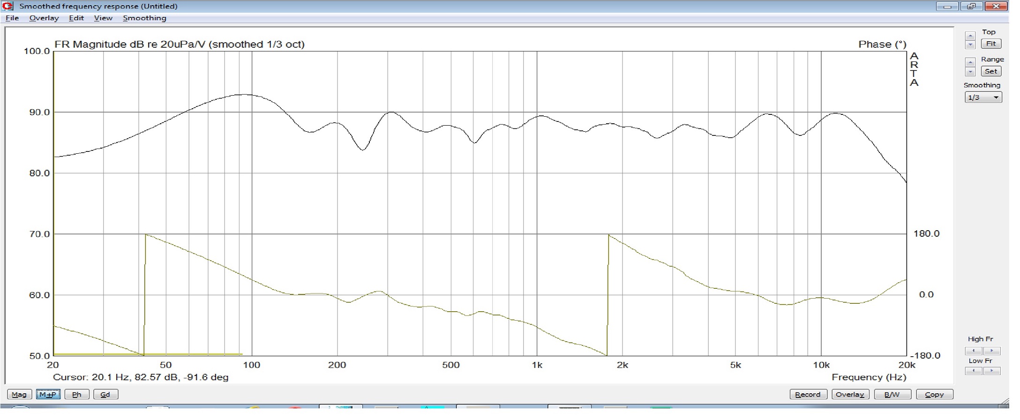Open the Smoothing 1/3 dropdown

pyautogui.click(x=983, y=97)
